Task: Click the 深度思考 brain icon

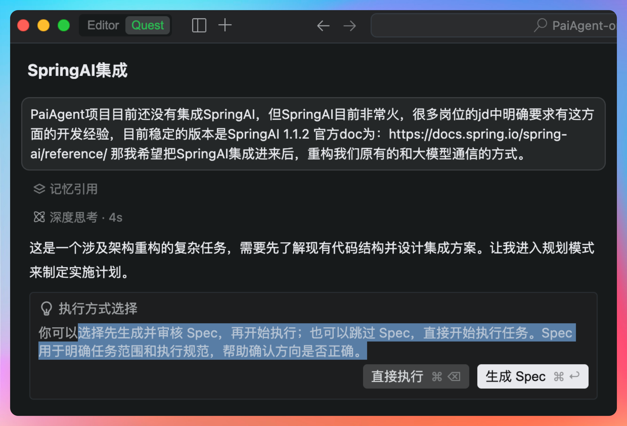Action: (39, 217)
